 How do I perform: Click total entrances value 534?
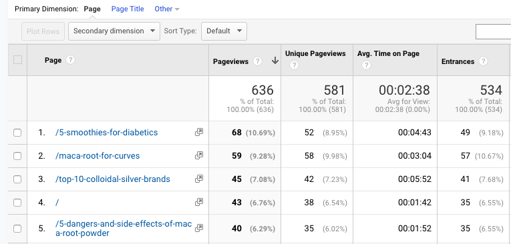point(491,90)
